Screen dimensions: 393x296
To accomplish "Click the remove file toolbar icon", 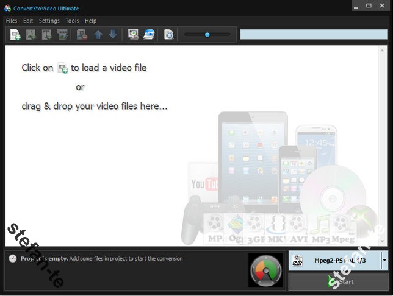I will [81, 35].
